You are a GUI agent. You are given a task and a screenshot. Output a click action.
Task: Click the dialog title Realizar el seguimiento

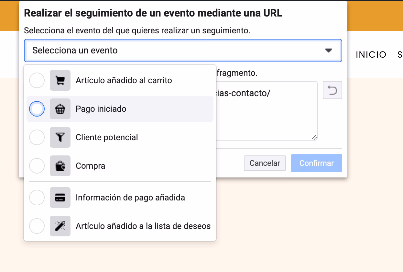153,13
